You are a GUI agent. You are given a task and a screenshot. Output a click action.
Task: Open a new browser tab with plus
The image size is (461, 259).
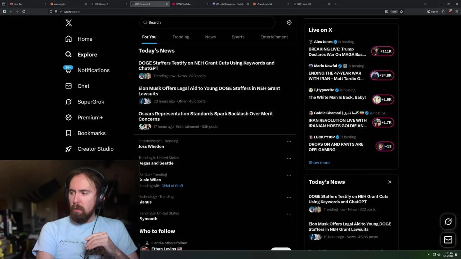[336, 4]
